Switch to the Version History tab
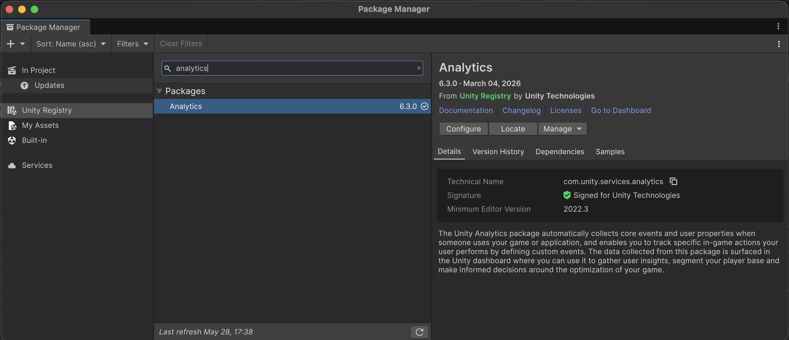This screenshot has width=789, height=340. 498,152
